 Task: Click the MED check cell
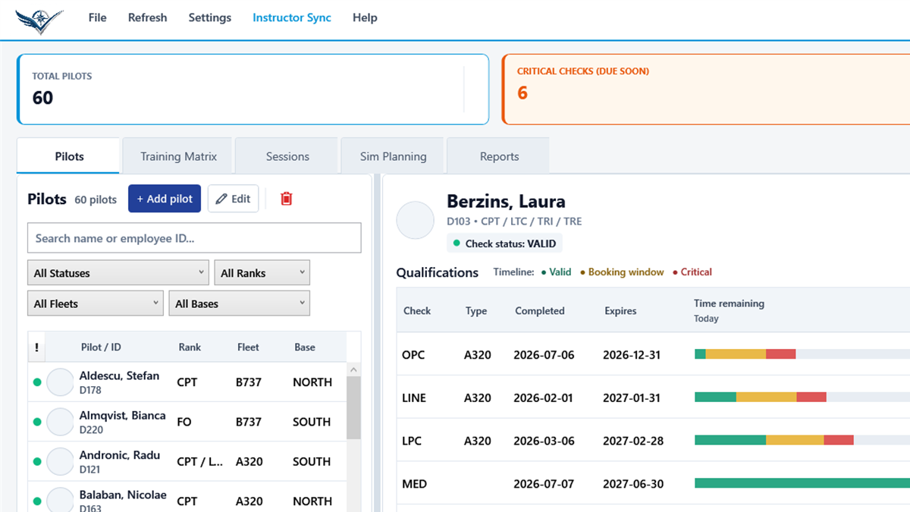[413, 484]
